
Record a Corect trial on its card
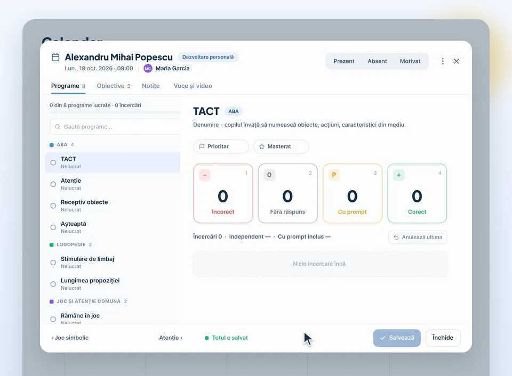click(x=417, y=193)
